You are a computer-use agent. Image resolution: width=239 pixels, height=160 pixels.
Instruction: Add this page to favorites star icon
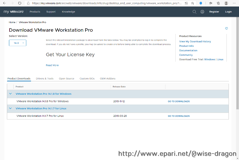pos(192,3)
